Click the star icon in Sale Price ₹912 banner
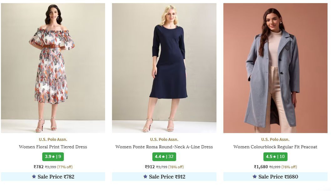 [x=145, y=177]
